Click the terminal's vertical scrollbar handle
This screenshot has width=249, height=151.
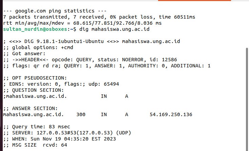247,99
